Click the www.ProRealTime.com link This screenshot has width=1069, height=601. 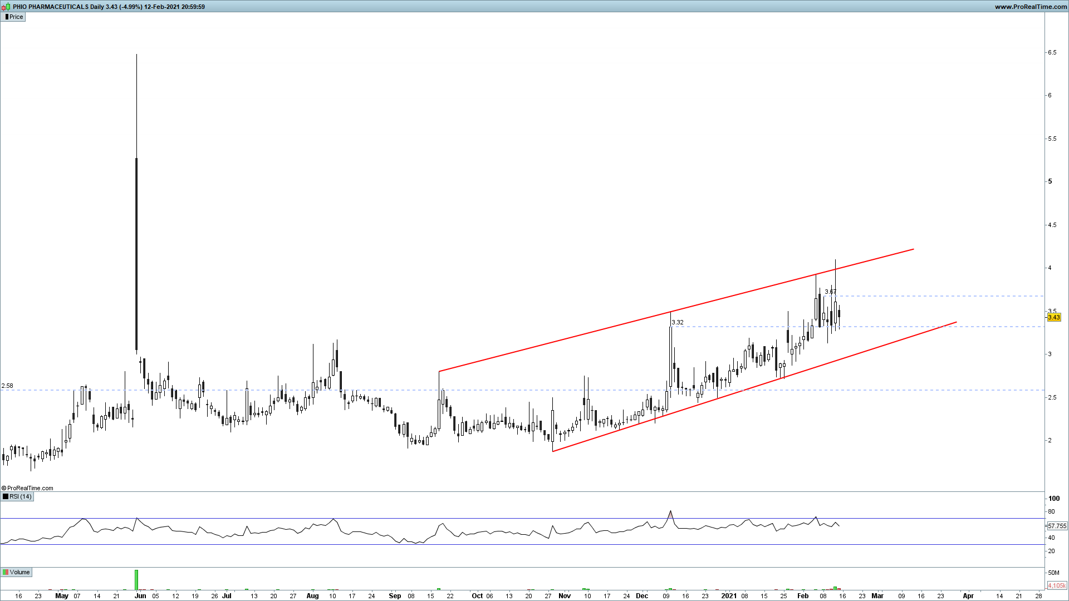[x=1030, y=7]
